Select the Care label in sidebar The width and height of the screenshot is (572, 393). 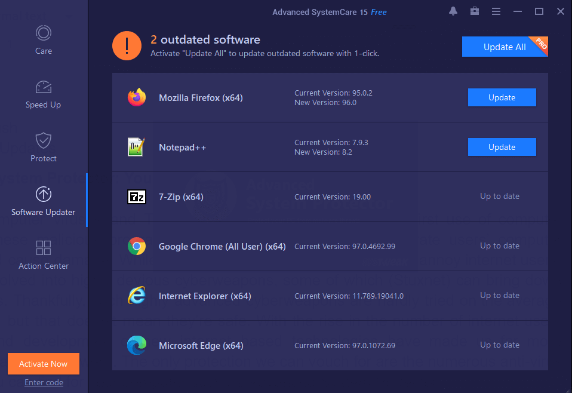pos(44,51)
